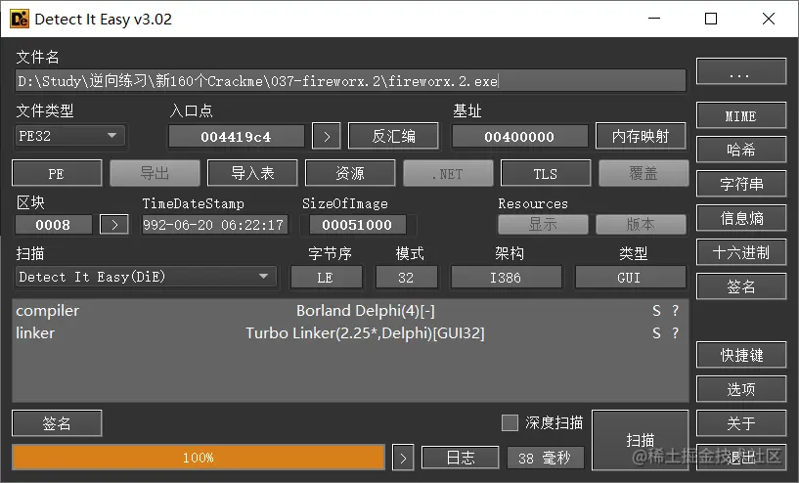Close the Detect It Easy window
The width and height of the screenshot is (799, 483).
pos(769,19)
